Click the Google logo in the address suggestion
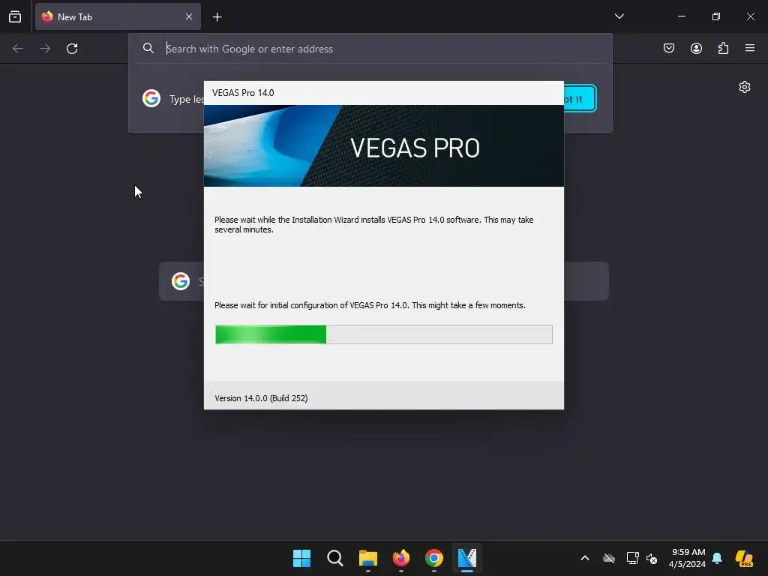 [x=151, y=98]
